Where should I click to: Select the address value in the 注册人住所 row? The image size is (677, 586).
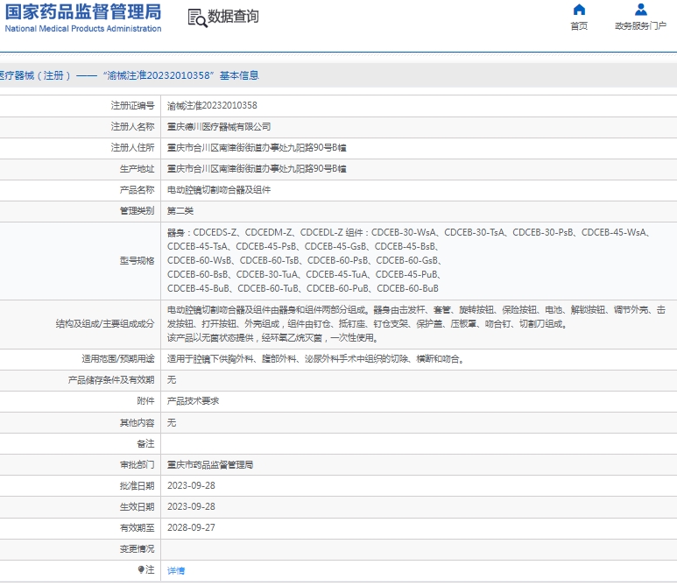tap(257, 148)
